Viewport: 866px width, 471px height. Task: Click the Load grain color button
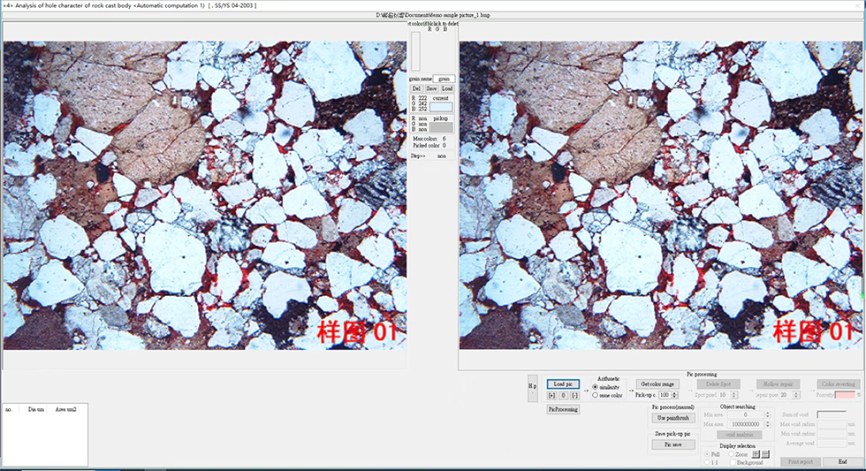[x=447, y=88]
